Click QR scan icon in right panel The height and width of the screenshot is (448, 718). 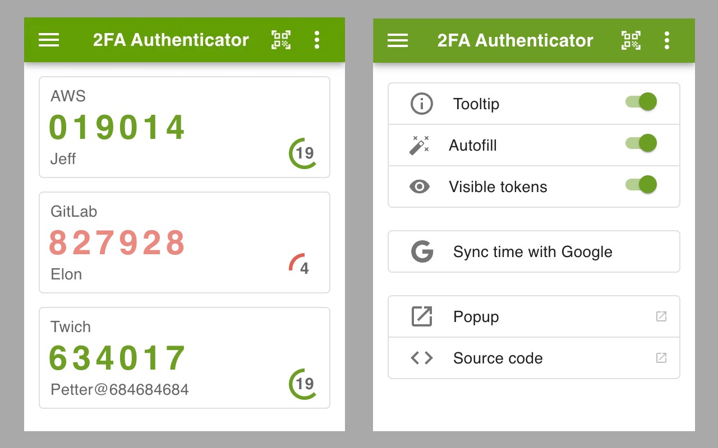coord(631,40)
